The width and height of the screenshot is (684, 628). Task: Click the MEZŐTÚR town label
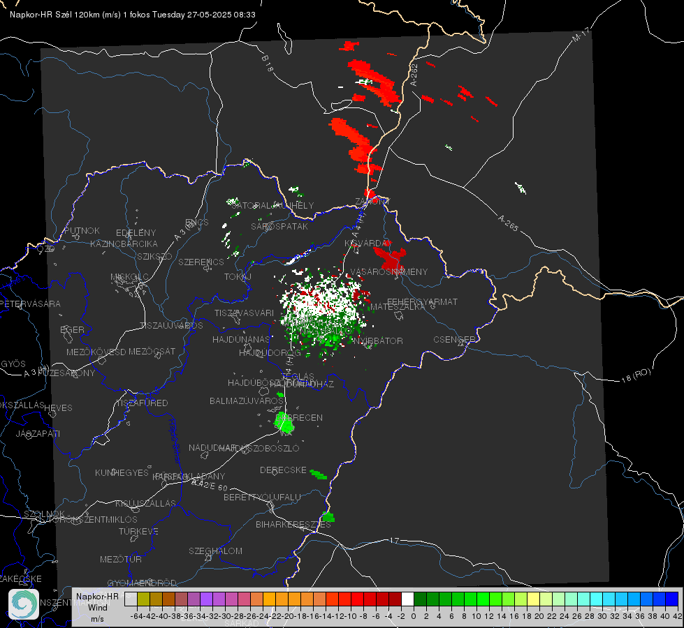point(120,560)
